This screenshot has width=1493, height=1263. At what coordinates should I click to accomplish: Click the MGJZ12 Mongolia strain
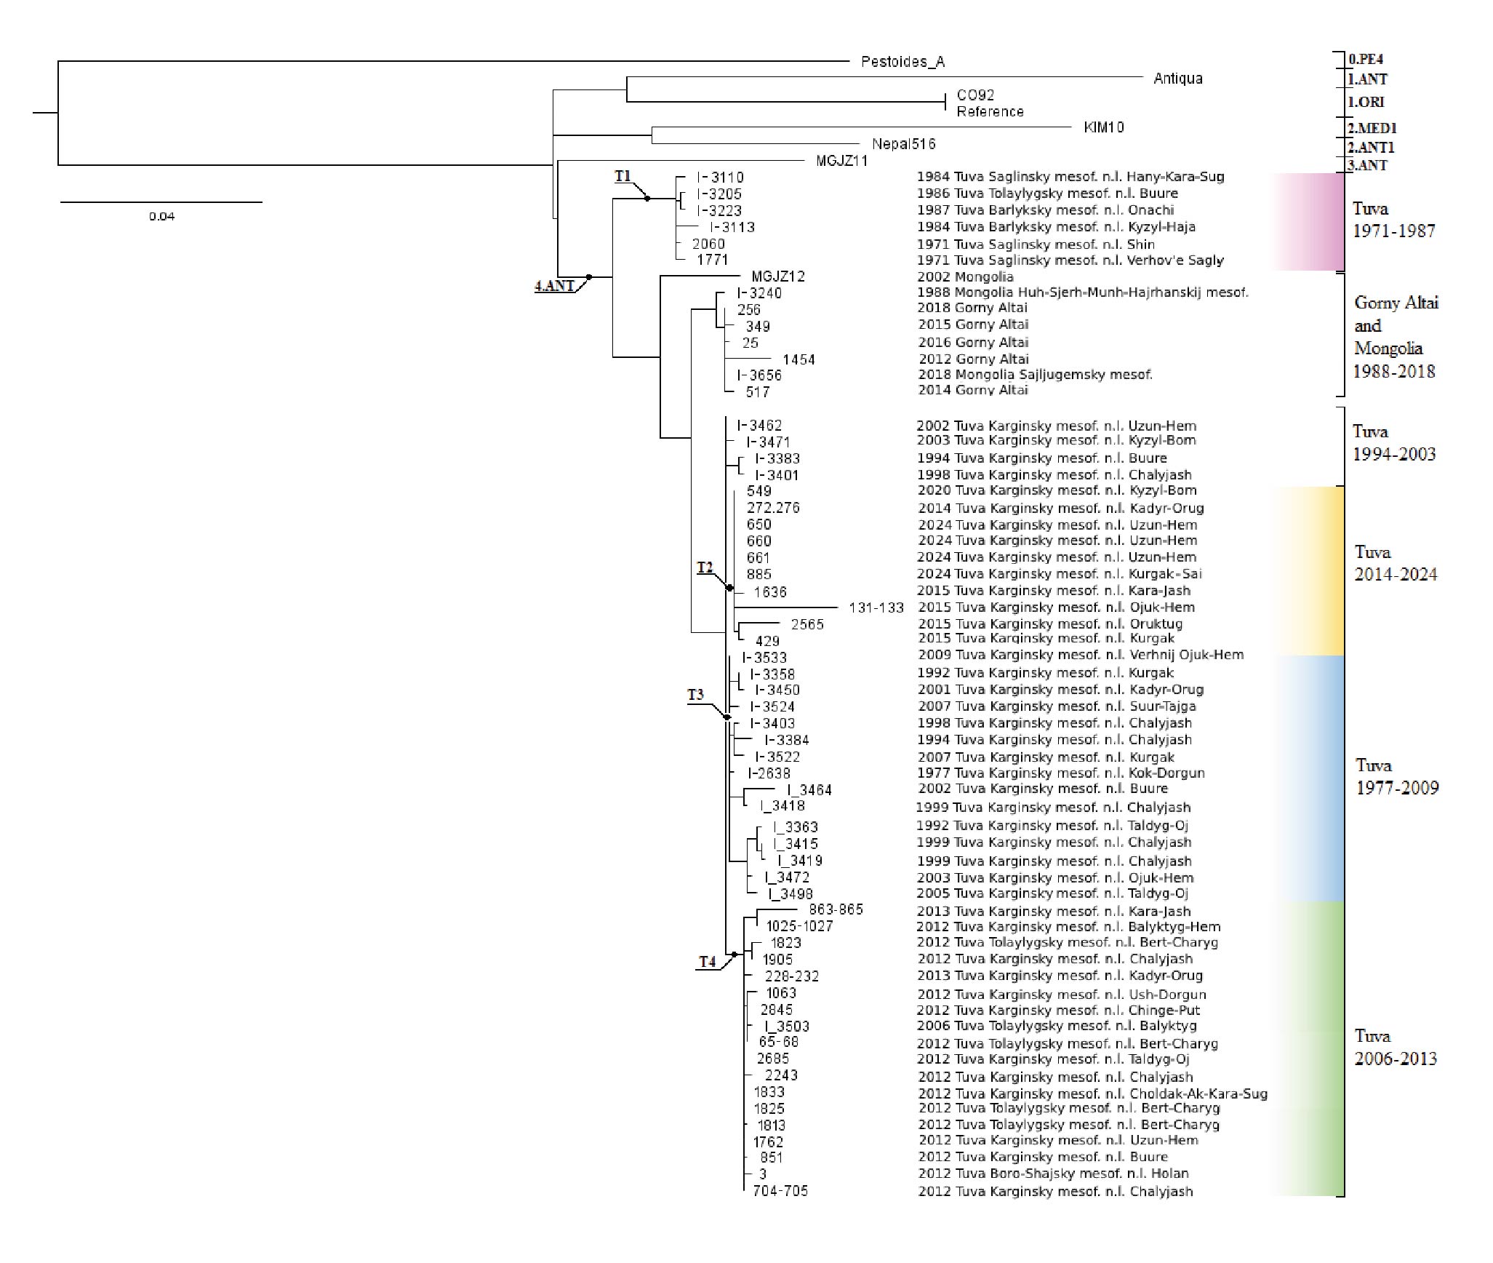tap(777, 276)
